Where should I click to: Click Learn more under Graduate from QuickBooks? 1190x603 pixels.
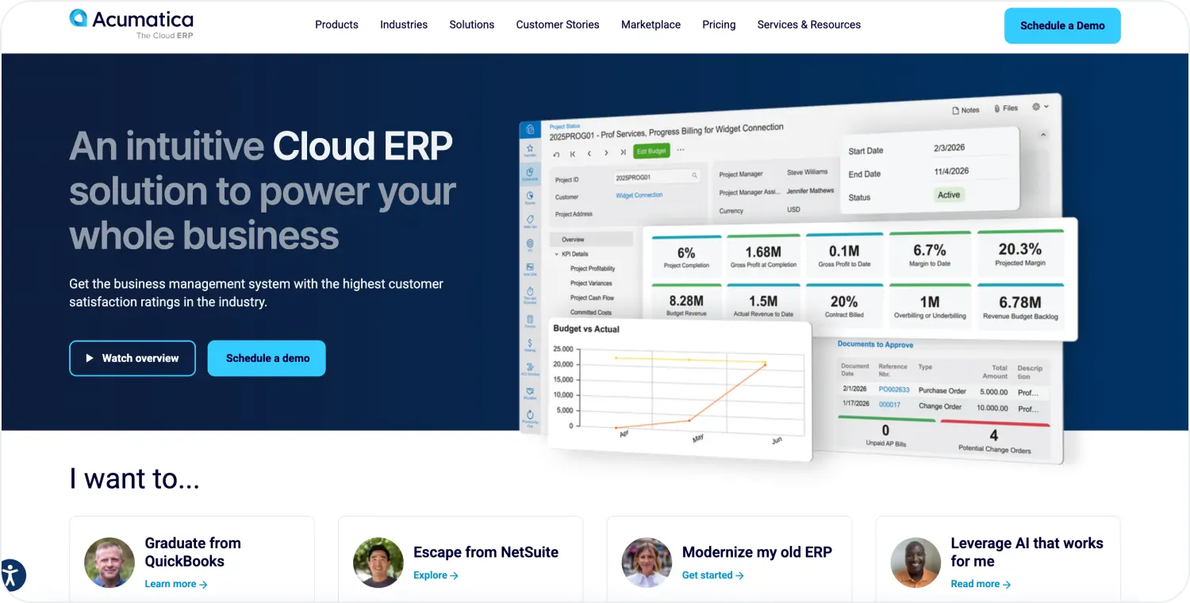tap(176, 584)
